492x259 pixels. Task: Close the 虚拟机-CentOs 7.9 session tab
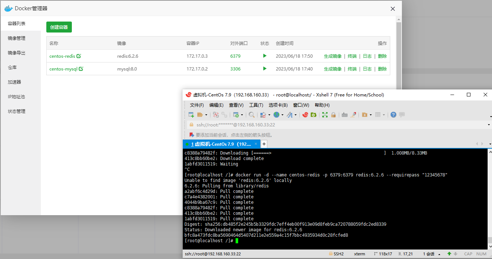[256, 144]
